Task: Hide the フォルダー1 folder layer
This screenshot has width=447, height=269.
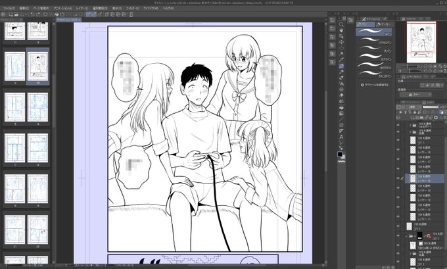Action: (398, 125)
